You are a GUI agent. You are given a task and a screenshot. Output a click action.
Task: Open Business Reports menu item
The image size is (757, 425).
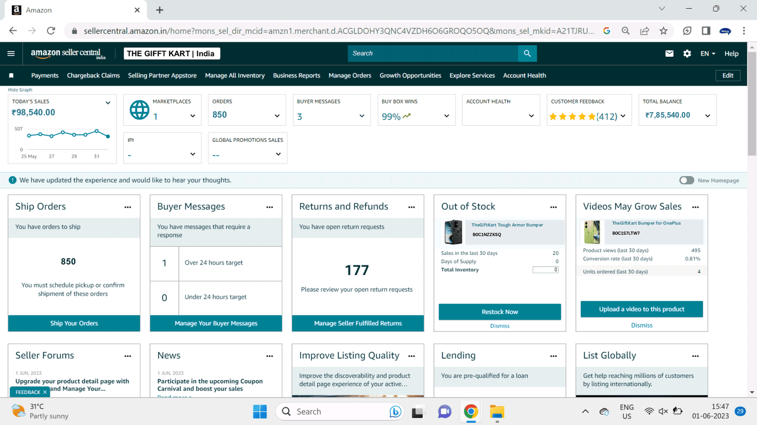[297, 76]
